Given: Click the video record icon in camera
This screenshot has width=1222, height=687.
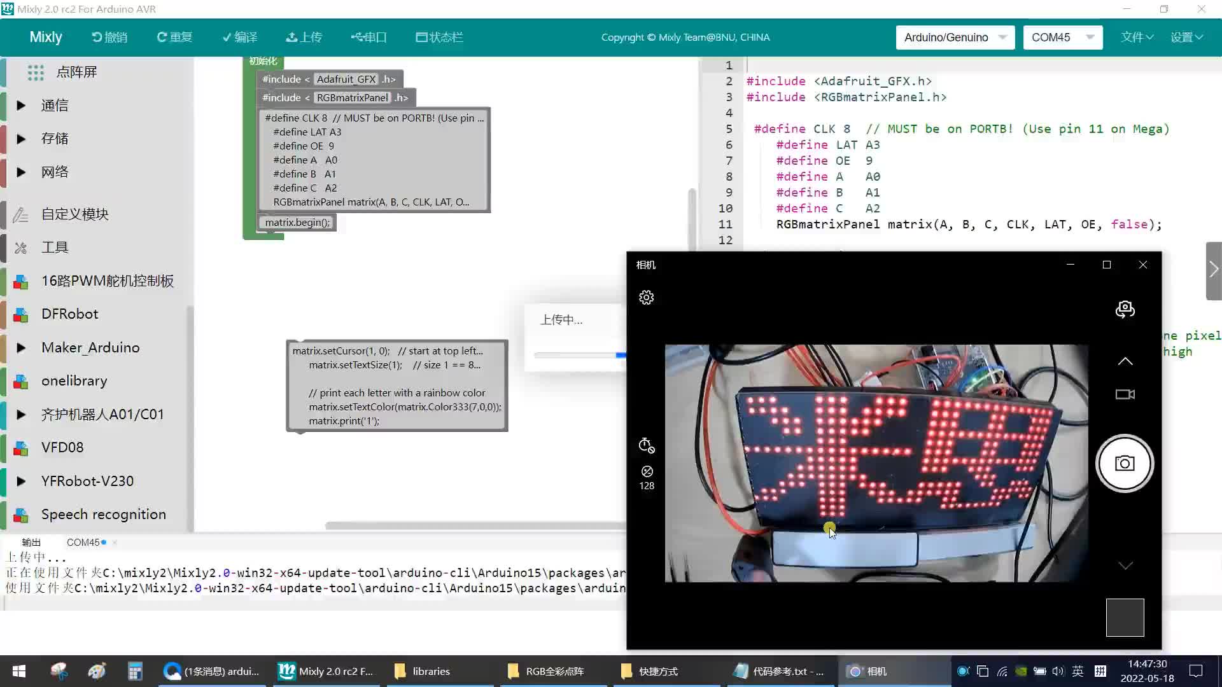Looking at the screenshot, I should click(1125, 394).
